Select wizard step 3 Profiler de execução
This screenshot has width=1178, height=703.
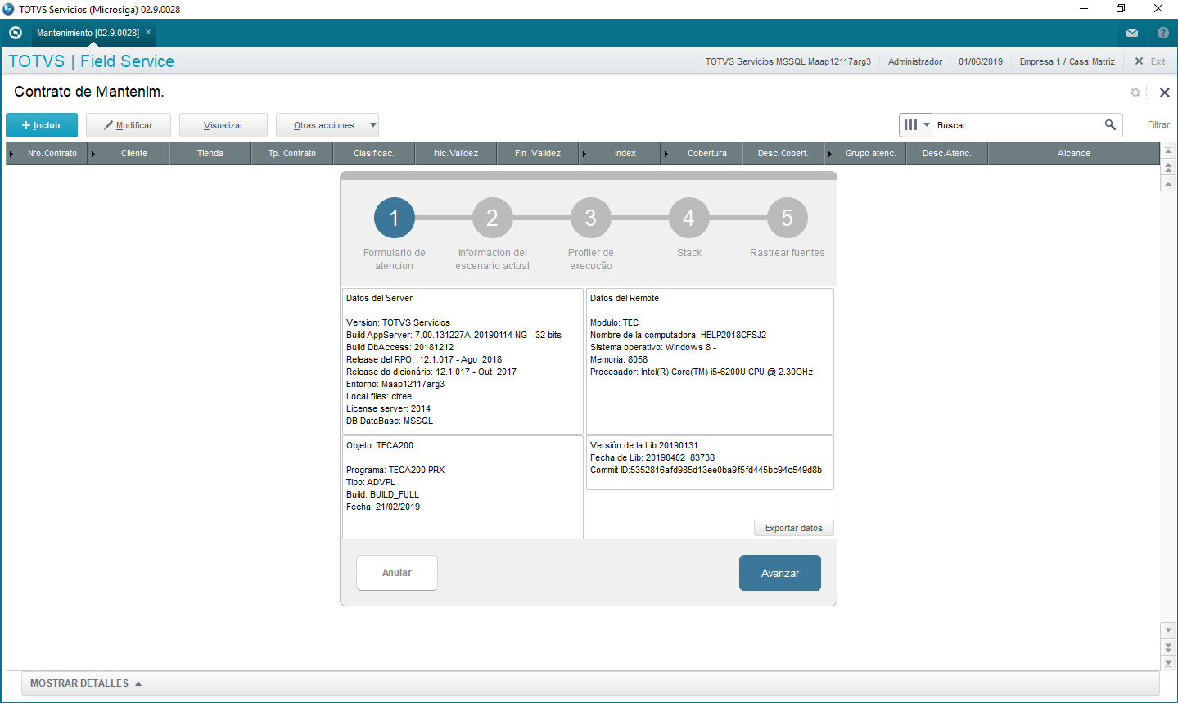coord(591,218)
